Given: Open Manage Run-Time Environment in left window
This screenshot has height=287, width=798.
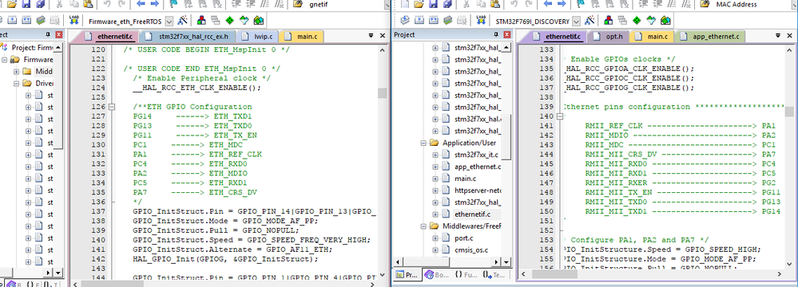Looking at the screenshot, I should click(x=229, y=21).
